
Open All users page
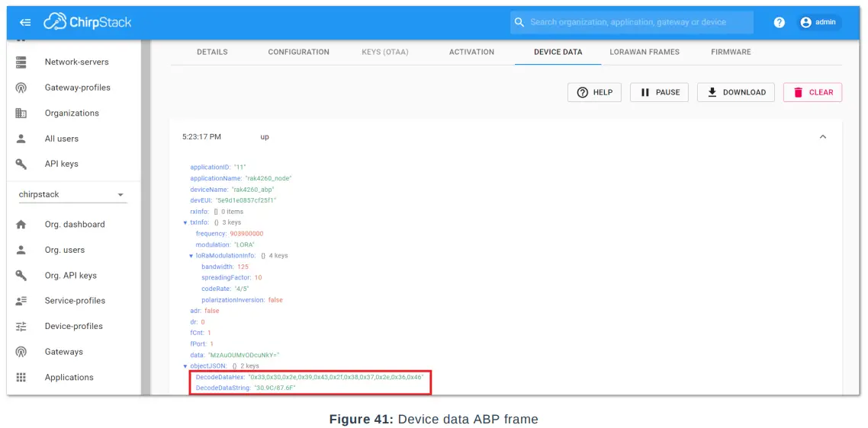tap(62, 139)
